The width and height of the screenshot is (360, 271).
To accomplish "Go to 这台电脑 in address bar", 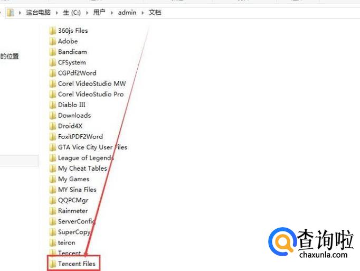I will click(x=38, y=12).
